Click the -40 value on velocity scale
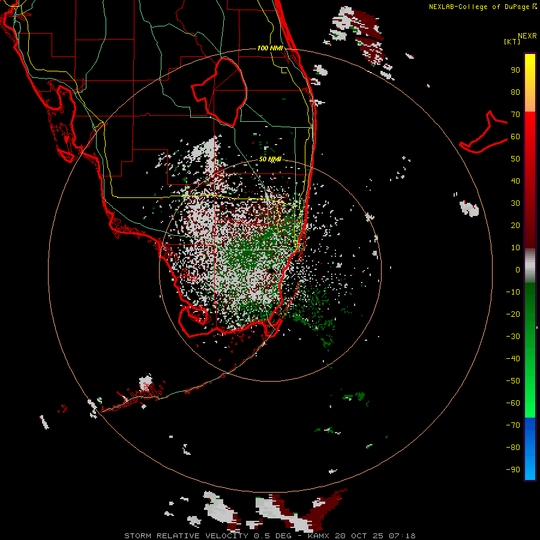 (513, 359)
